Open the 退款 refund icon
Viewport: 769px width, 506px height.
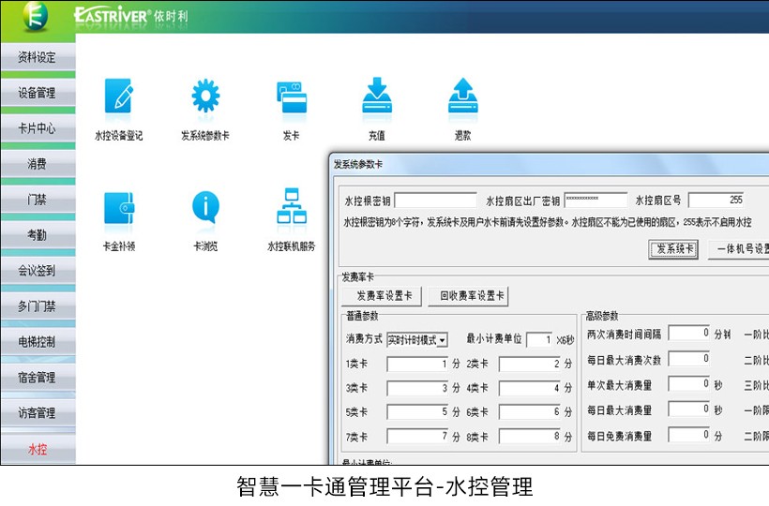click(462, 97)
